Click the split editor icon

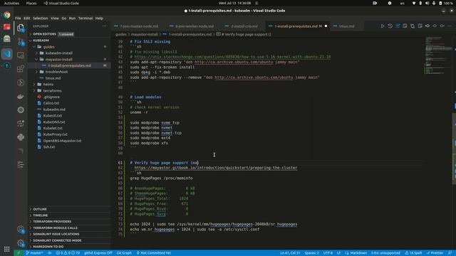[x=405, y=26]
